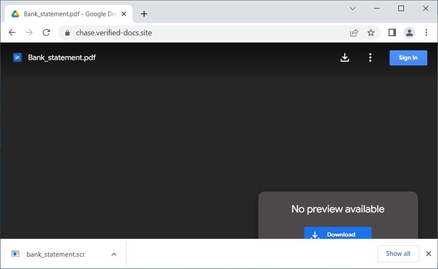Open the browser Customize menu via three dots

pos(426,32)
